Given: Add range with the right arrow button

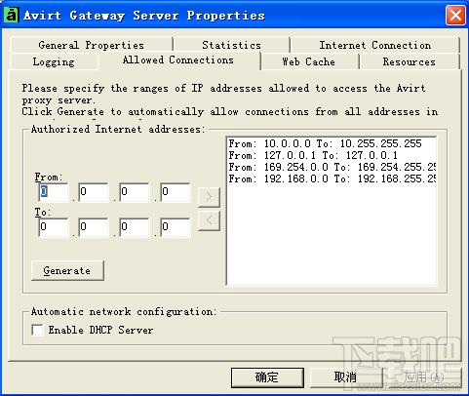Looking at the screenshot, I should 209,197.
